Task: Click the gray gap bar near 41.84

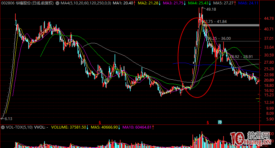Action: (231, 25)
